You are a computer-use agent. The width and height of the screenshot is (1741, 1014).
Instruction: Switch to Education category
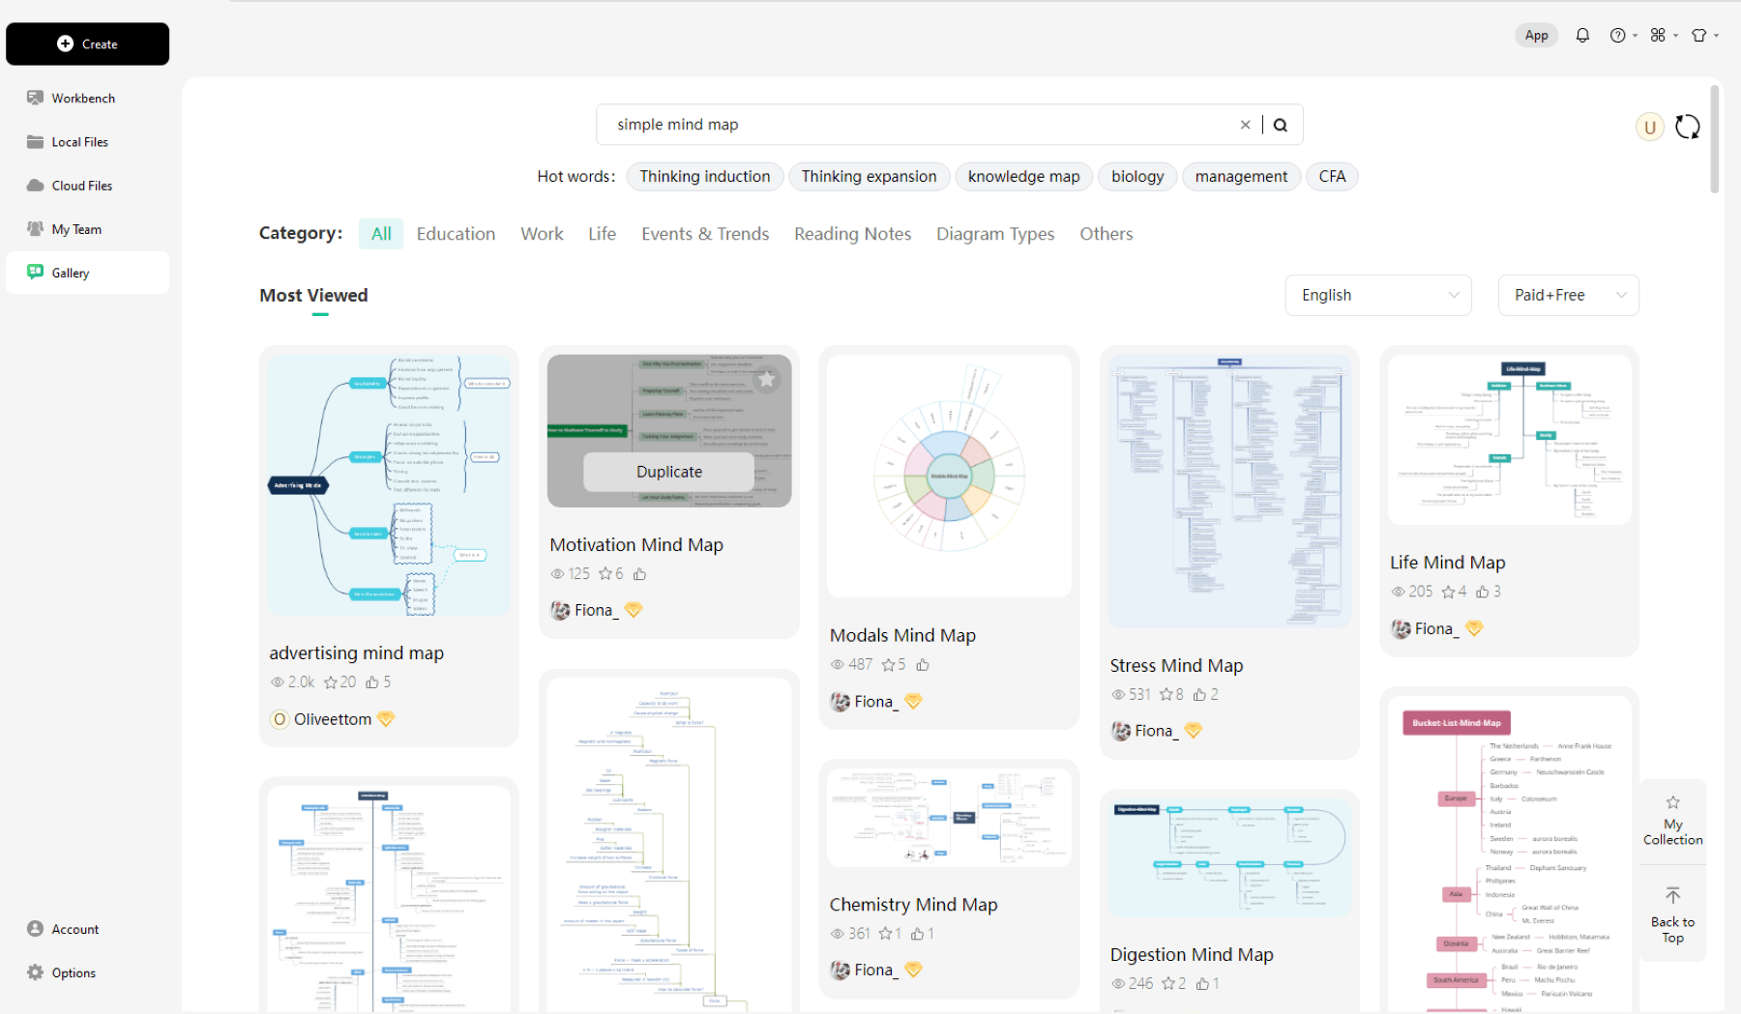(456, 234)
